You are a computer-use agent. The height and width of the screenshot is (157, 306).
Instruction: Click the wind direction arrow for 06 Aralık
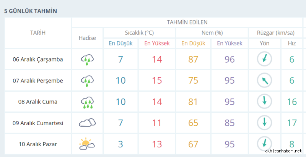tap(264, 59)
